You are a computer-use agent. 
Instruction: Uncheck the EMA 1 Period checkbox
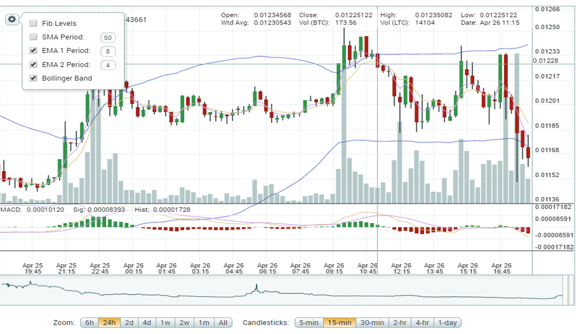pos(33,51)
